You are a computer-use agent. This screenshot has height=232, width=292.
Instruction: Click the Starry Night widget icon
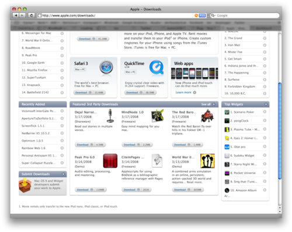pos(227,164)
